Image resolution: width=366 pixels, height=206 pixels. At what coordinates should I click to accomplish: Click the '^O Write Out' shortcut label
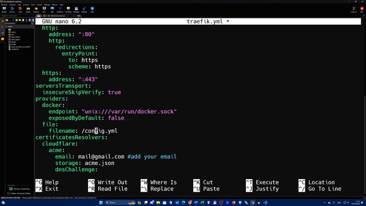click(x=108, y=182)
